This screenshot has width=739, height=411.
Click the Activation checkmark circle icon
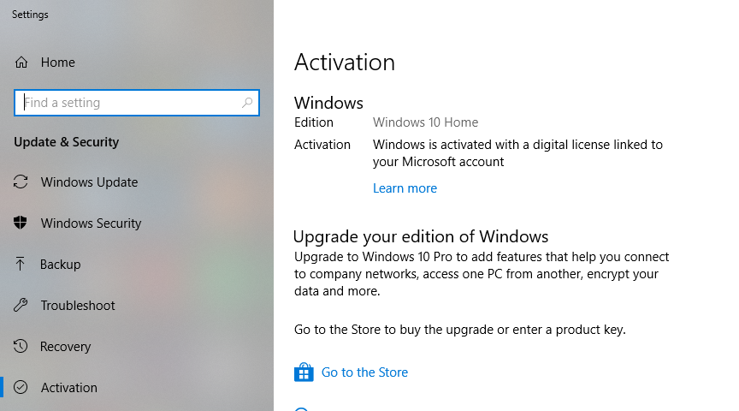pyautogui.click(x=21, y=387)
